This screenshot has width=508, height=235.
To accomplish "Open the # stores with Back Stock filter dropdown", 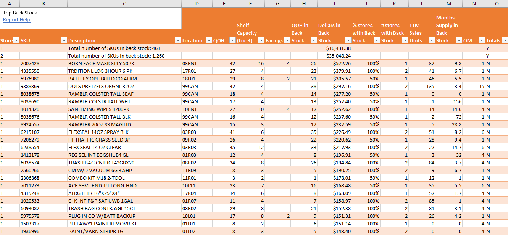I will coord(405,40).
